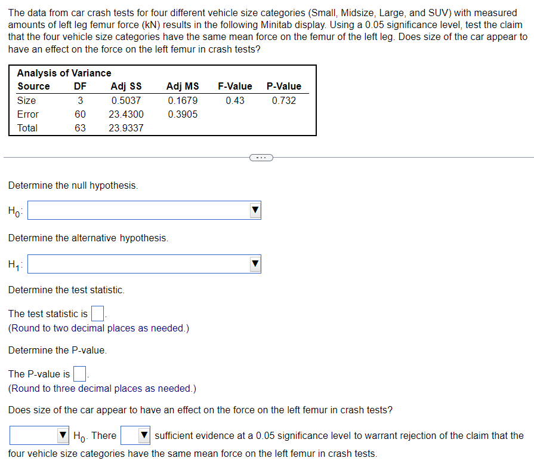Viewport: 534px width, 470px height.
Task: Click the Analysis of Variance table title
Action: click(64, 73)
